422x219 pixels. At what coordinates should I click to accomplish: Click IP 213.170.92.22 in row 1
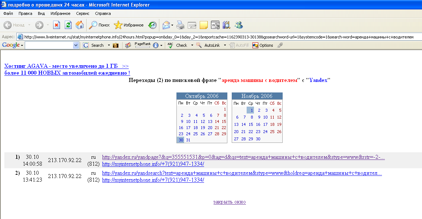65,160
